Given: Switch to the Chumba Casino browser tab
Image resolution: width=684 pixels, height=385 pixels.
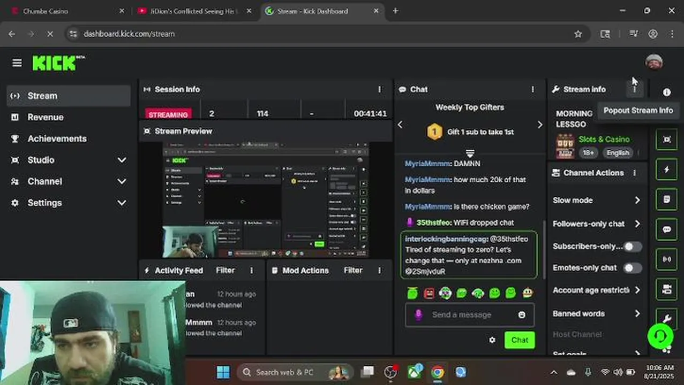Looking at the screenshot, I should pos(66,11).
